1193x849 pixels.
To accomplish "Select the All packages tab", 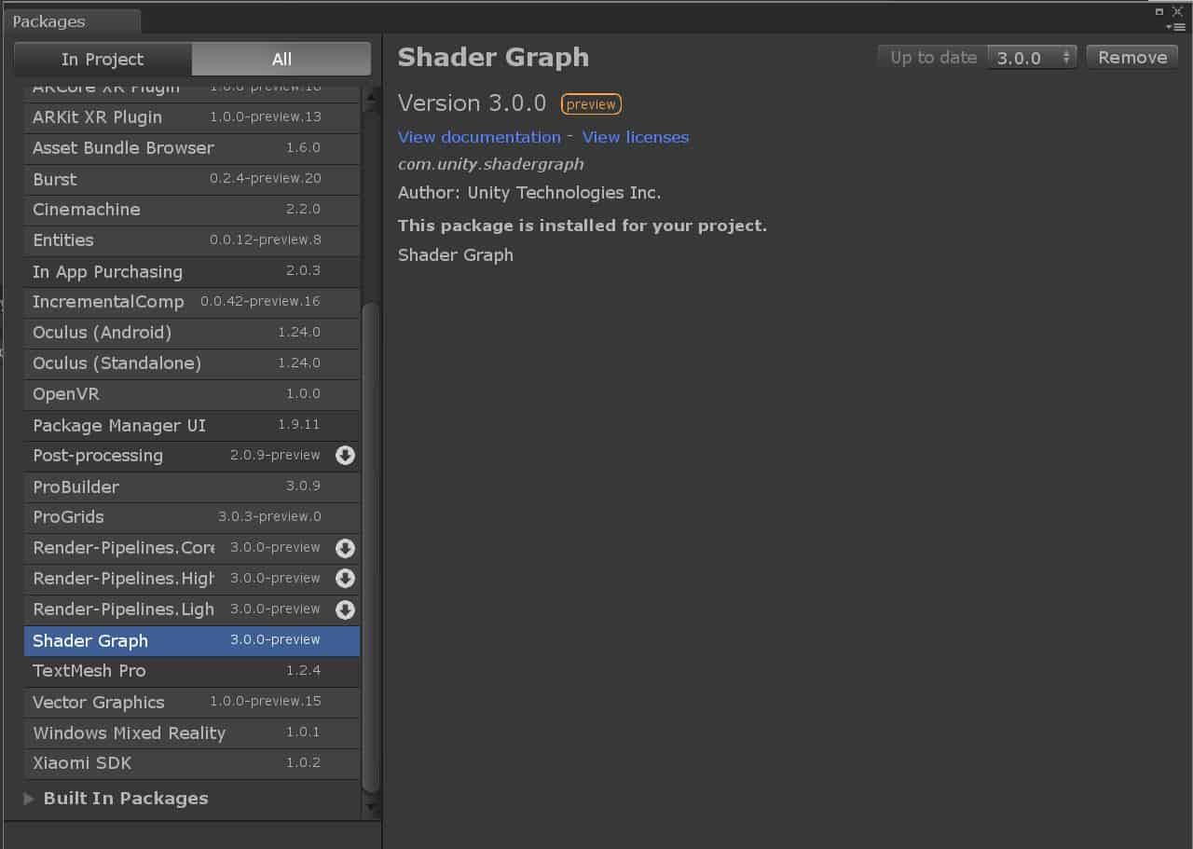I will pos(280,59).
